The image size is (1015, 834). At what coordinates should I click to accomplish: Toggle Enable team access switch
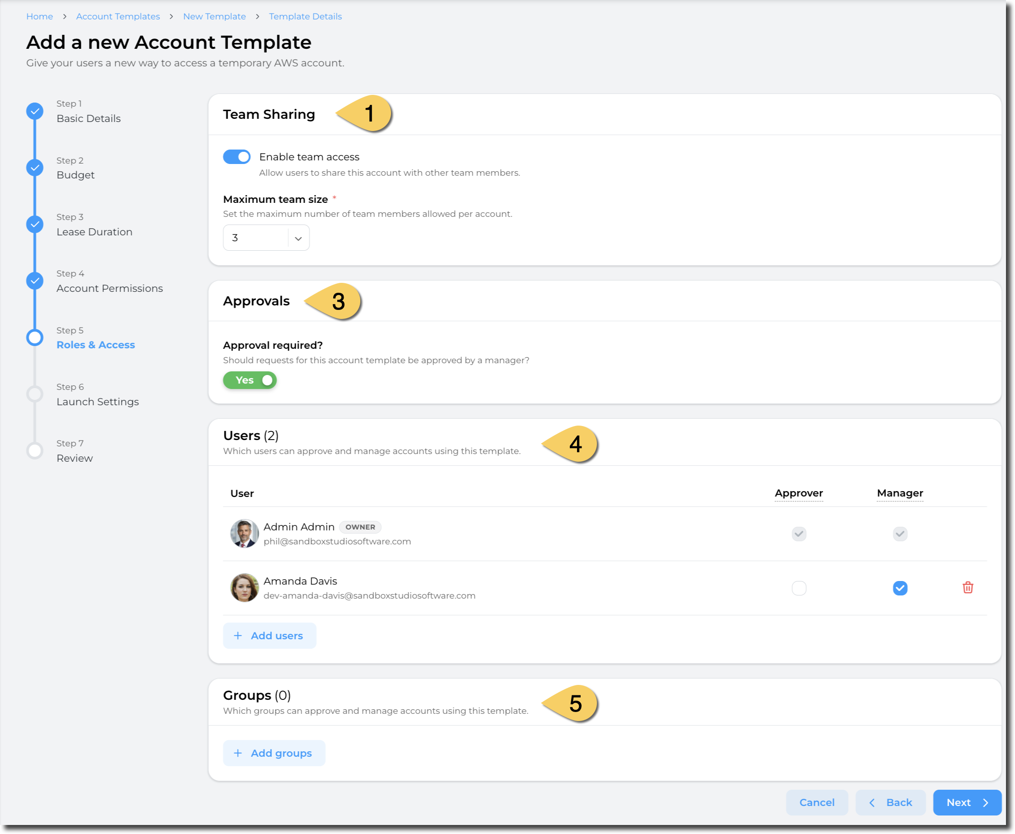point(237,157)
